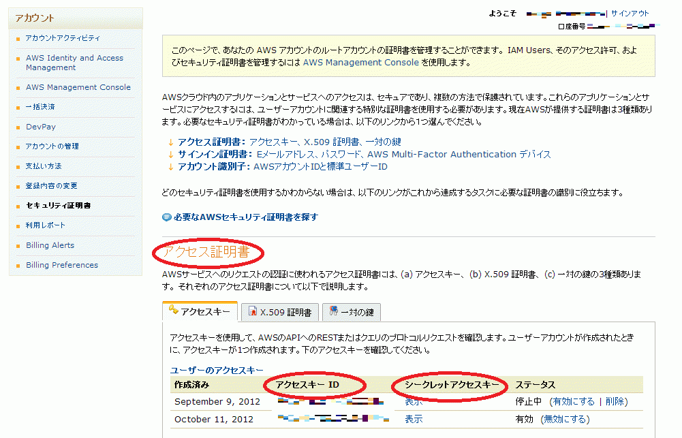The height and width of the screenshot is (438, 682).
Task: Go to AWS Identity and Access Management
Action: click(74, 63)
